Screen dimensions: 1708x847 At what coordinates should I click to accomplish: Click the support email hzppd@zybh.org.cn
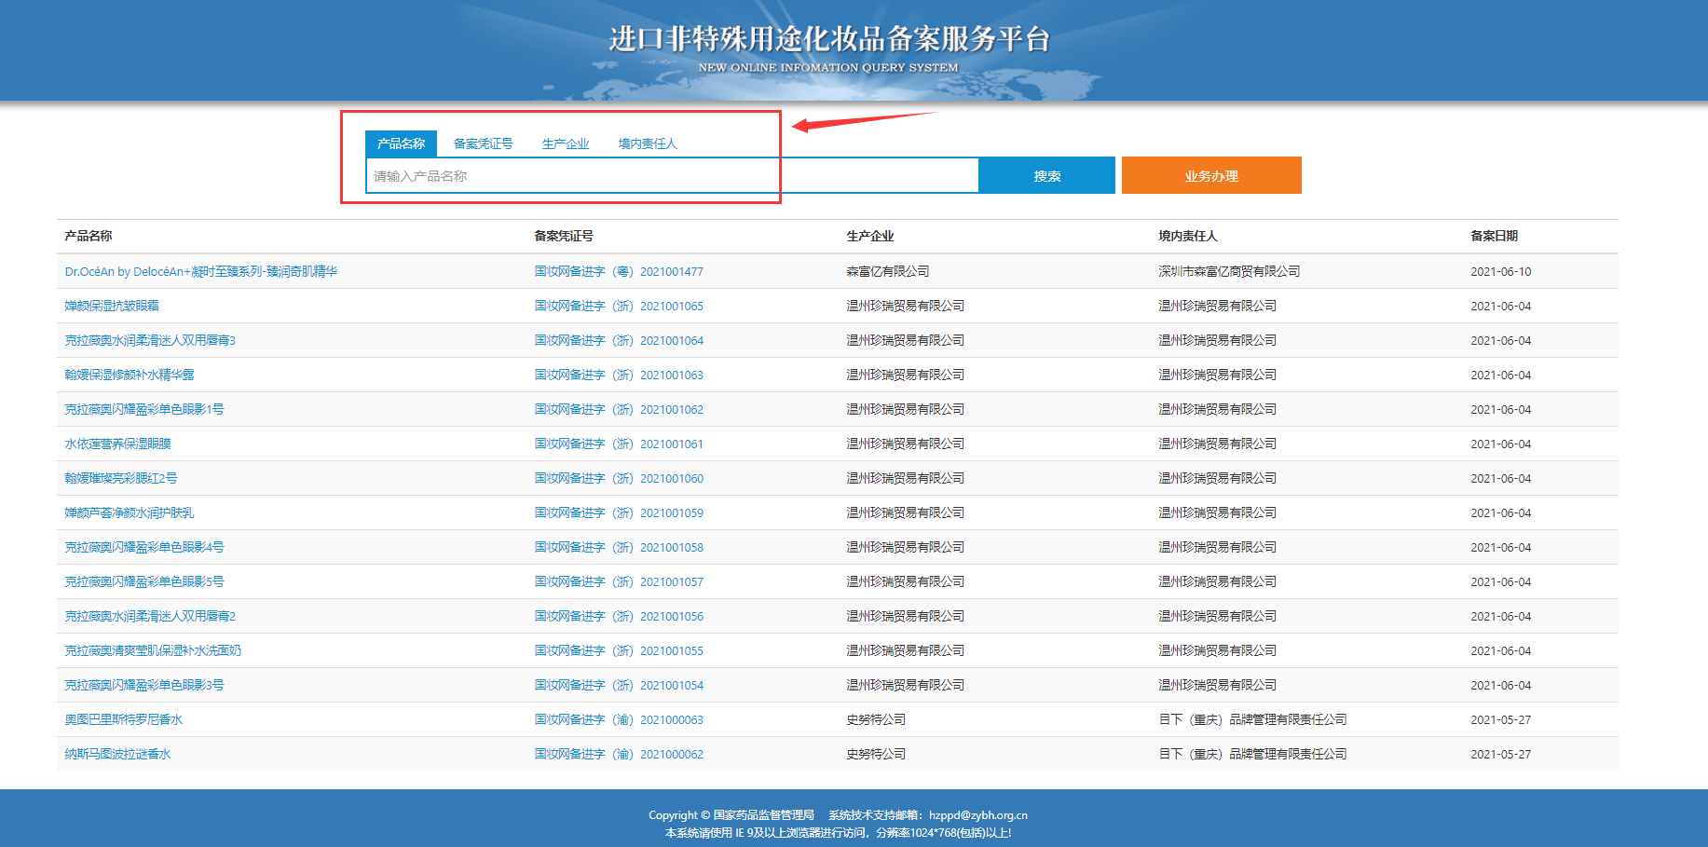(978, 815)
